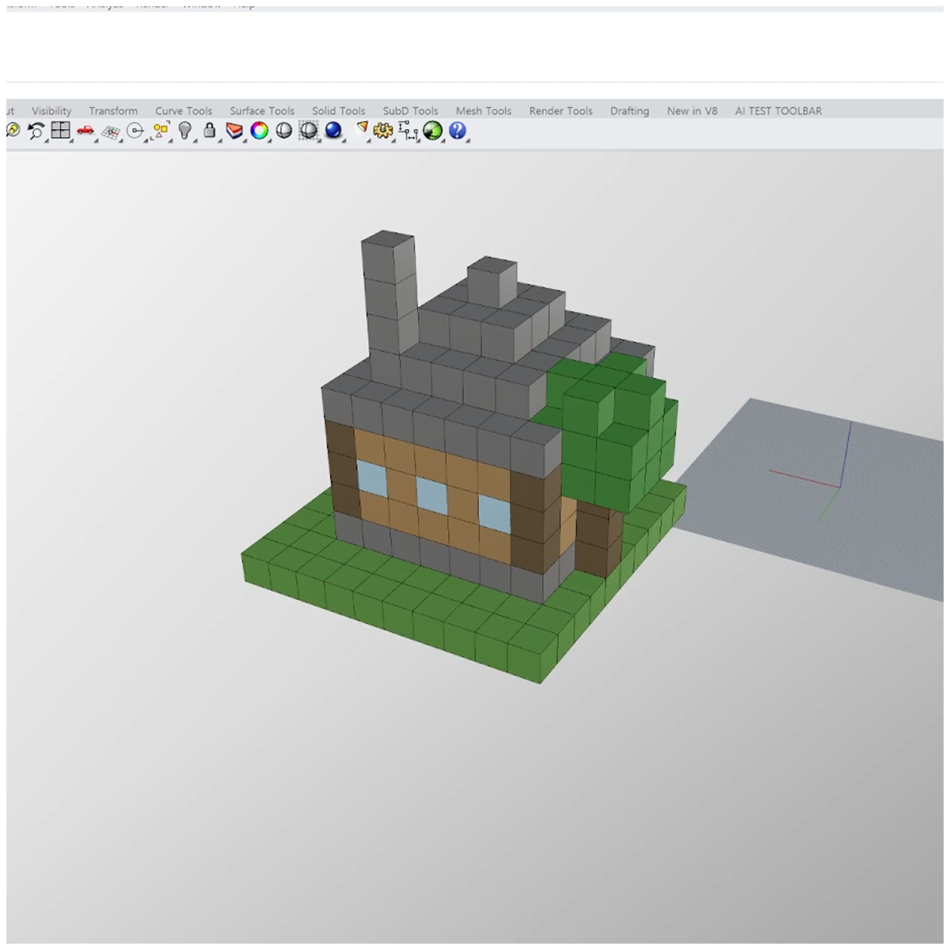
Task: Click the shaded sphere with wireframe icon
Action: click(x=308, y=131)
